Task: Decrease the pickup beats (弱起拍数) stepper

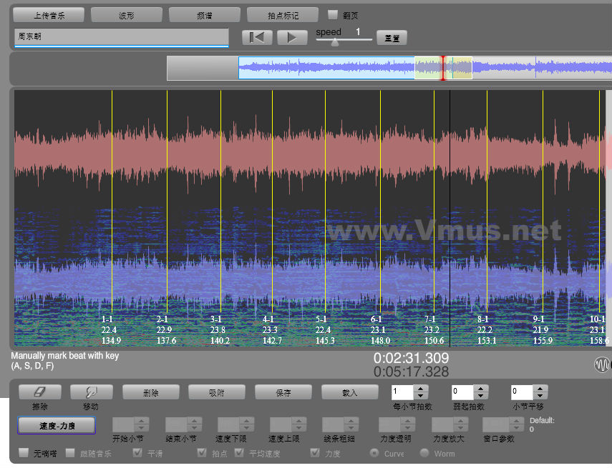Action: (480, 396)
